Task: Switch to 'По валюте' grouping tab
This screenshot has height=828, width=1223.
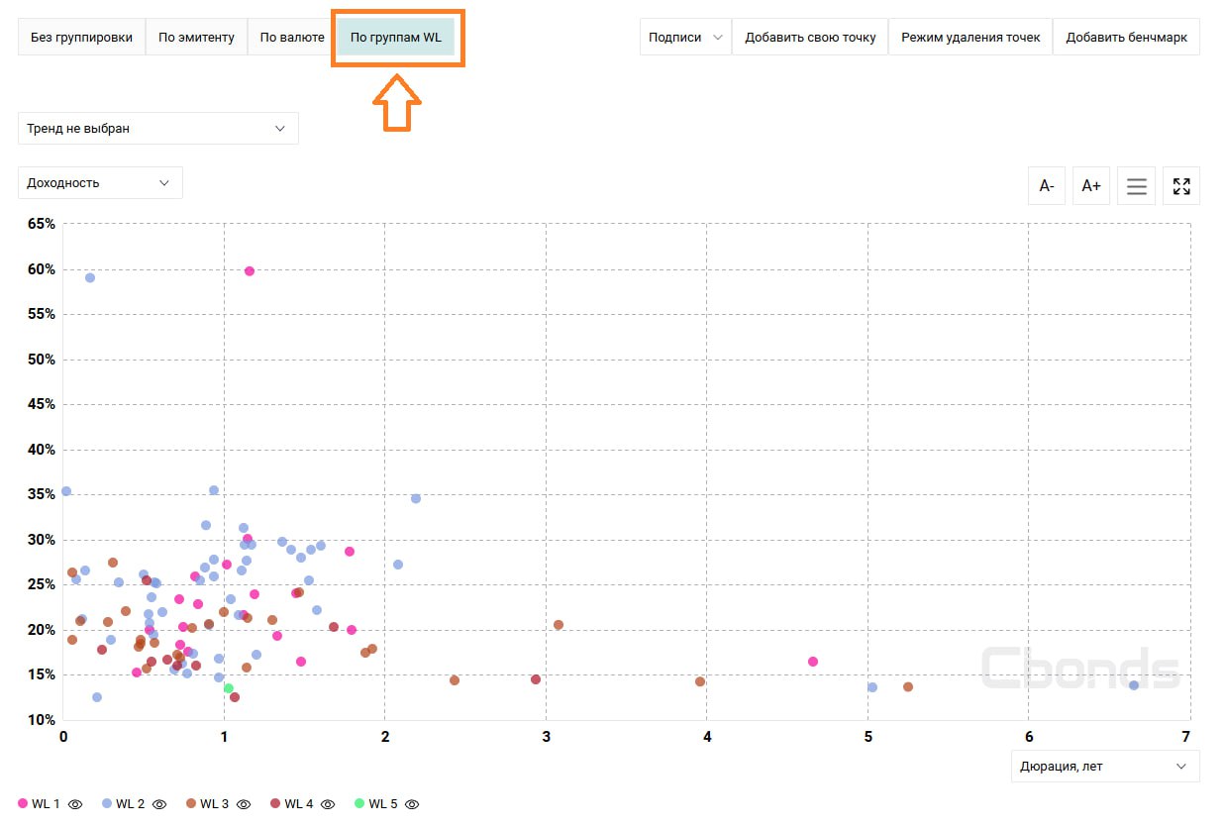Action: coord(291,38)
